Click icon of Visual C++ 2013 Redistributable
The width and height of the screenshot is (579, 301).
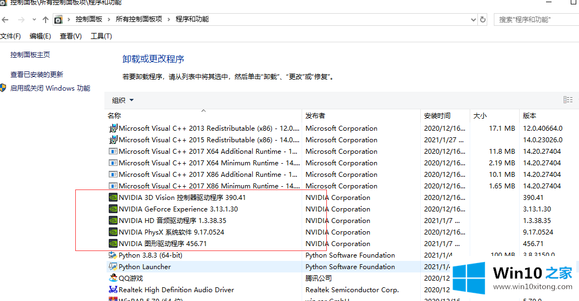pos(113,128)
